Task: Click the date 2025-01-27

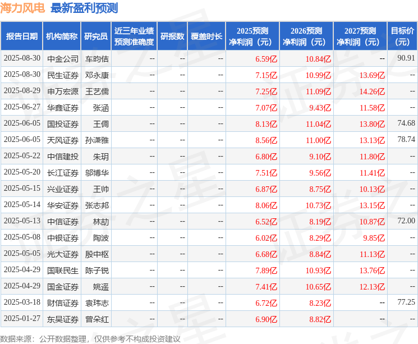Action: (x=22, y=318)
